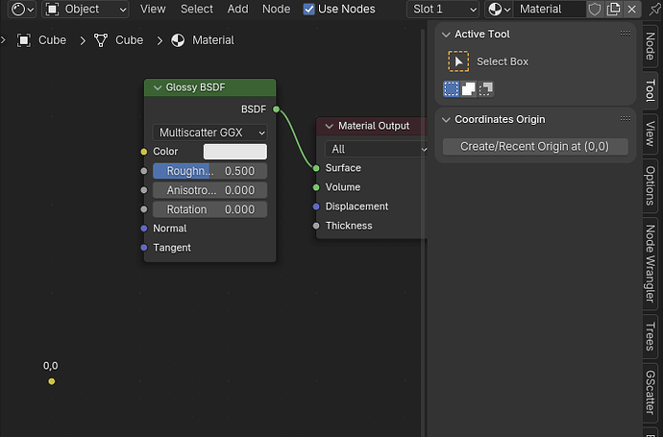Click the Thickness input socket
The height and width of the screenshot is (437, 663).
(x=316, y=226)
